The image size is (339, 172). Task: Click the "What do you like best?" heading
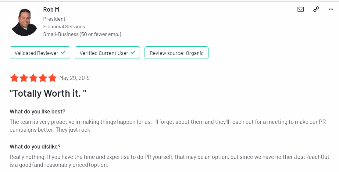point(37,112)
